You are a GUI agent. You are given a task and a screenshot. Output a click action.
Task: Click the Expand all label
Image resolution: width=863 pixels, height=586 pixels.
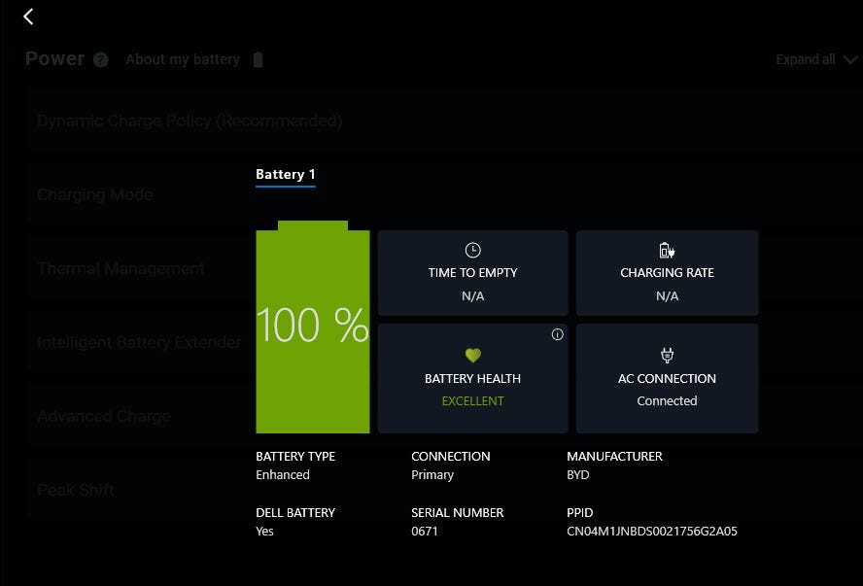click(x=806, y=59)
